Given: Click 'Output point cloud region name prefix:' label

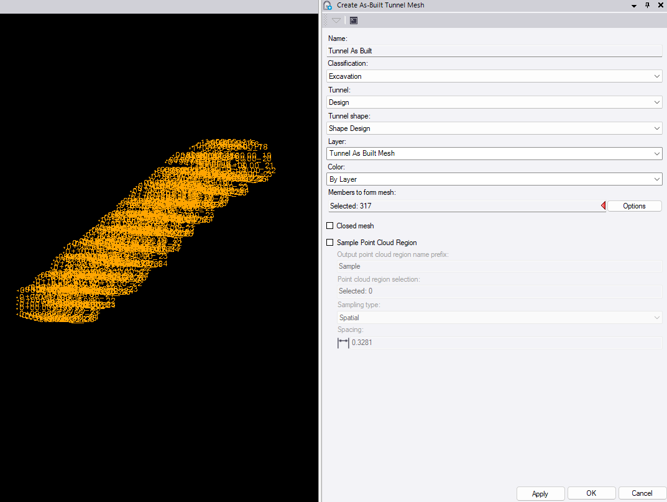Looking at the screenshot, I should tap(393, 254).
